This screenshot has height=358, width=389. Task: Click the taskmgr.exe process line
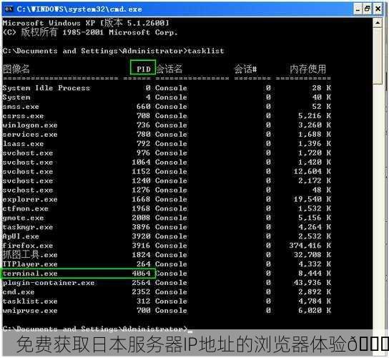[x=167, y=227]
